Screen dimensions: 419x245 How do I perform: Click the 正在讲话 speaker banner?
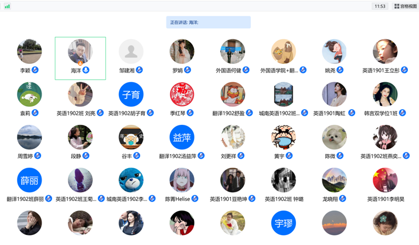tap(208, 22)
